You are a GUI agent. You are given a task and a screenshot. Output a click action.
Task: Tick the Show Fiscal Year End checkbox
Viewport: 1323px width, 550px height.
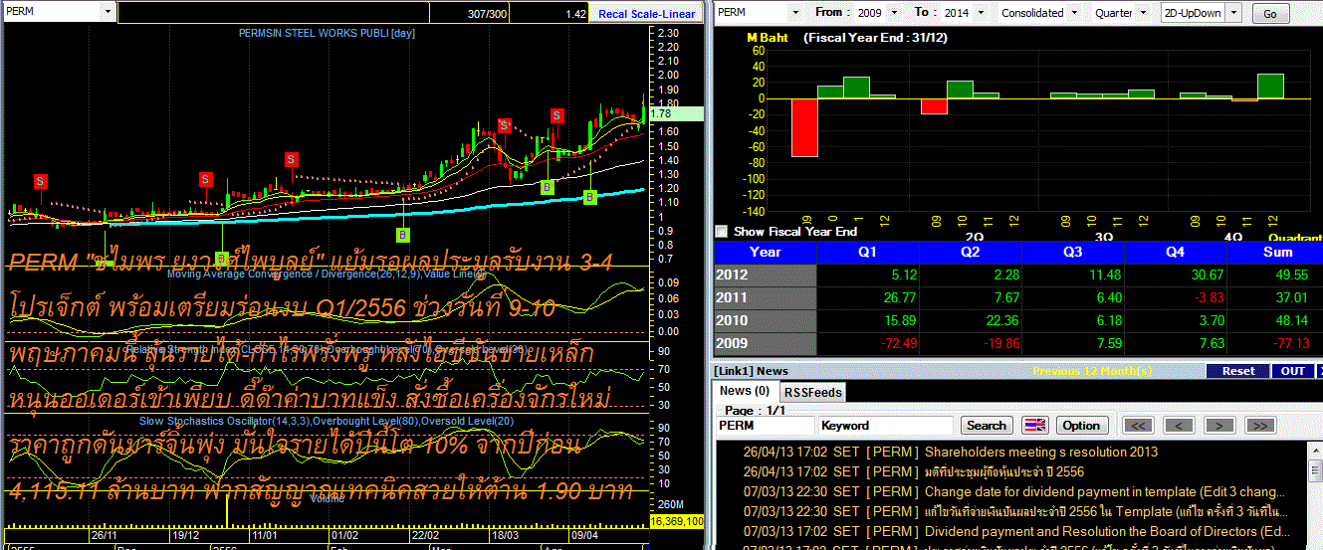(722, 232)
